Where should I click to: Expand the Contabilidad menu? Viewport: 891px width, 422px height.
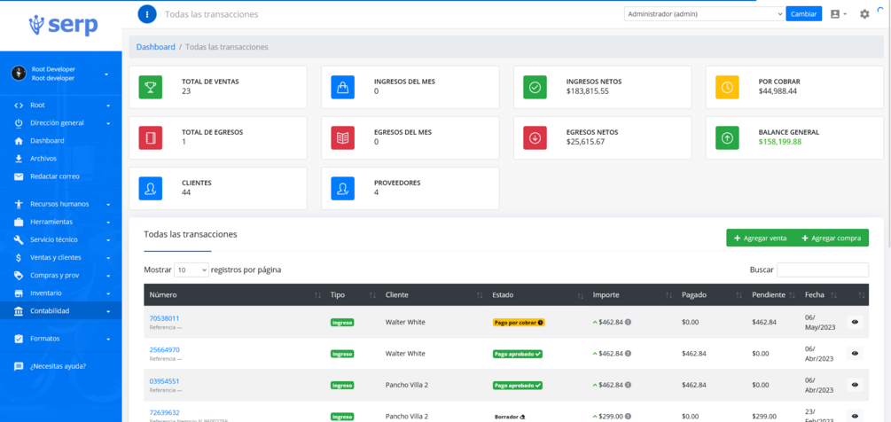point(108,311)
